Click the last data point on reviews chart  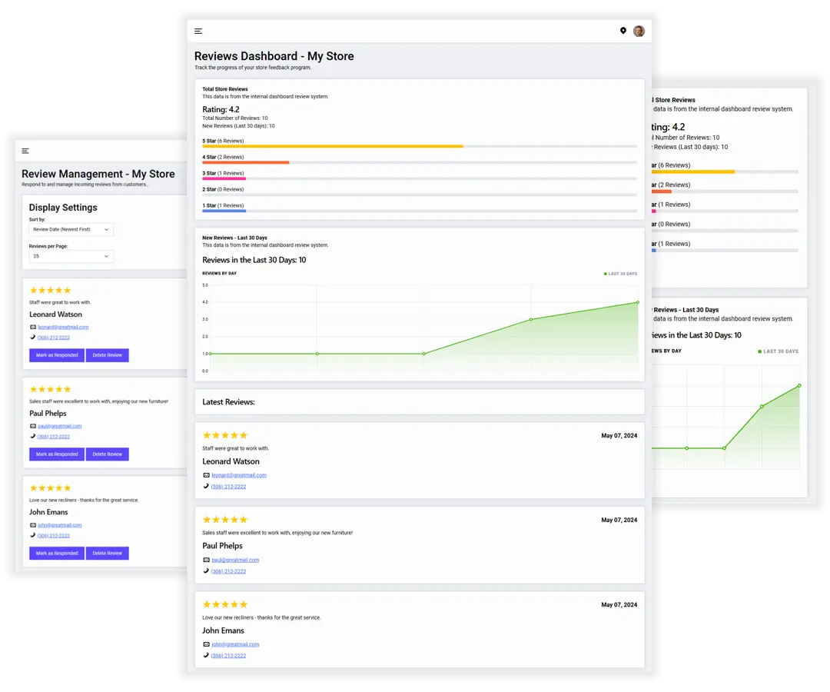[x=637, y=302]
